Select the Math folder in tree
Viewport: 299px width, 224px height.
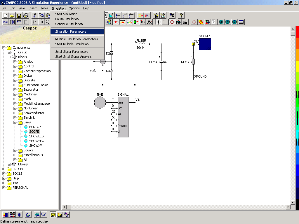(x=27, y=99)
